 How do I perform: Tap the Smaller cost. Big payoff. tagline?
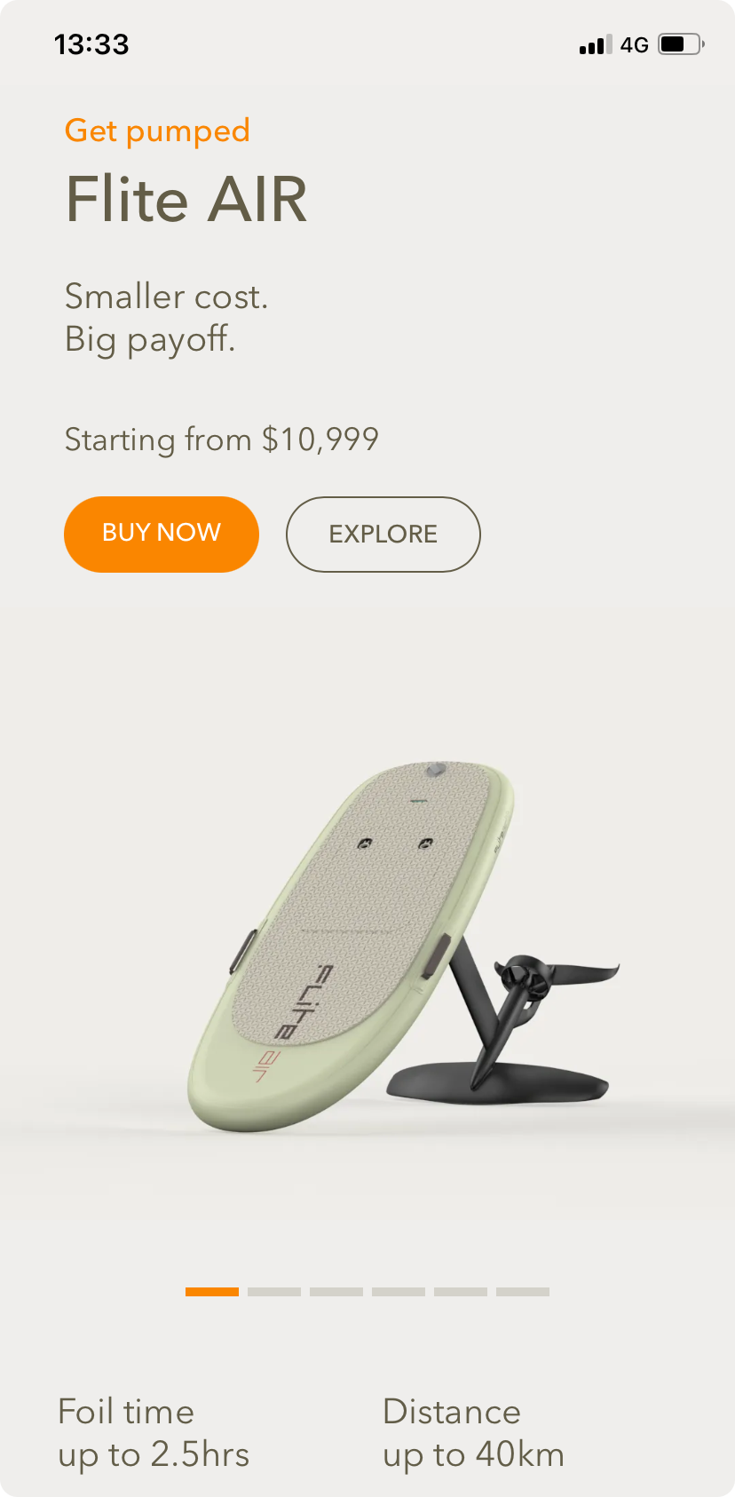166,318
